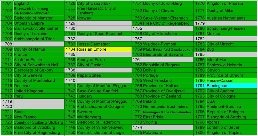Click the New France cell
The height and width of the screenshot is (136, 258).
(39, 117)
